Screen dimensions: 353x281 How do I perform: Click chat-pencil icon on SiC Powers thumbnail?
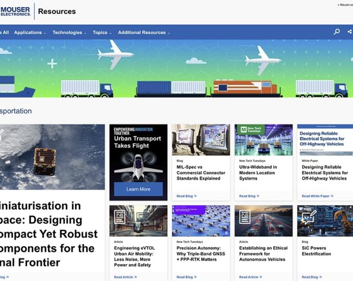coord(309,217)
